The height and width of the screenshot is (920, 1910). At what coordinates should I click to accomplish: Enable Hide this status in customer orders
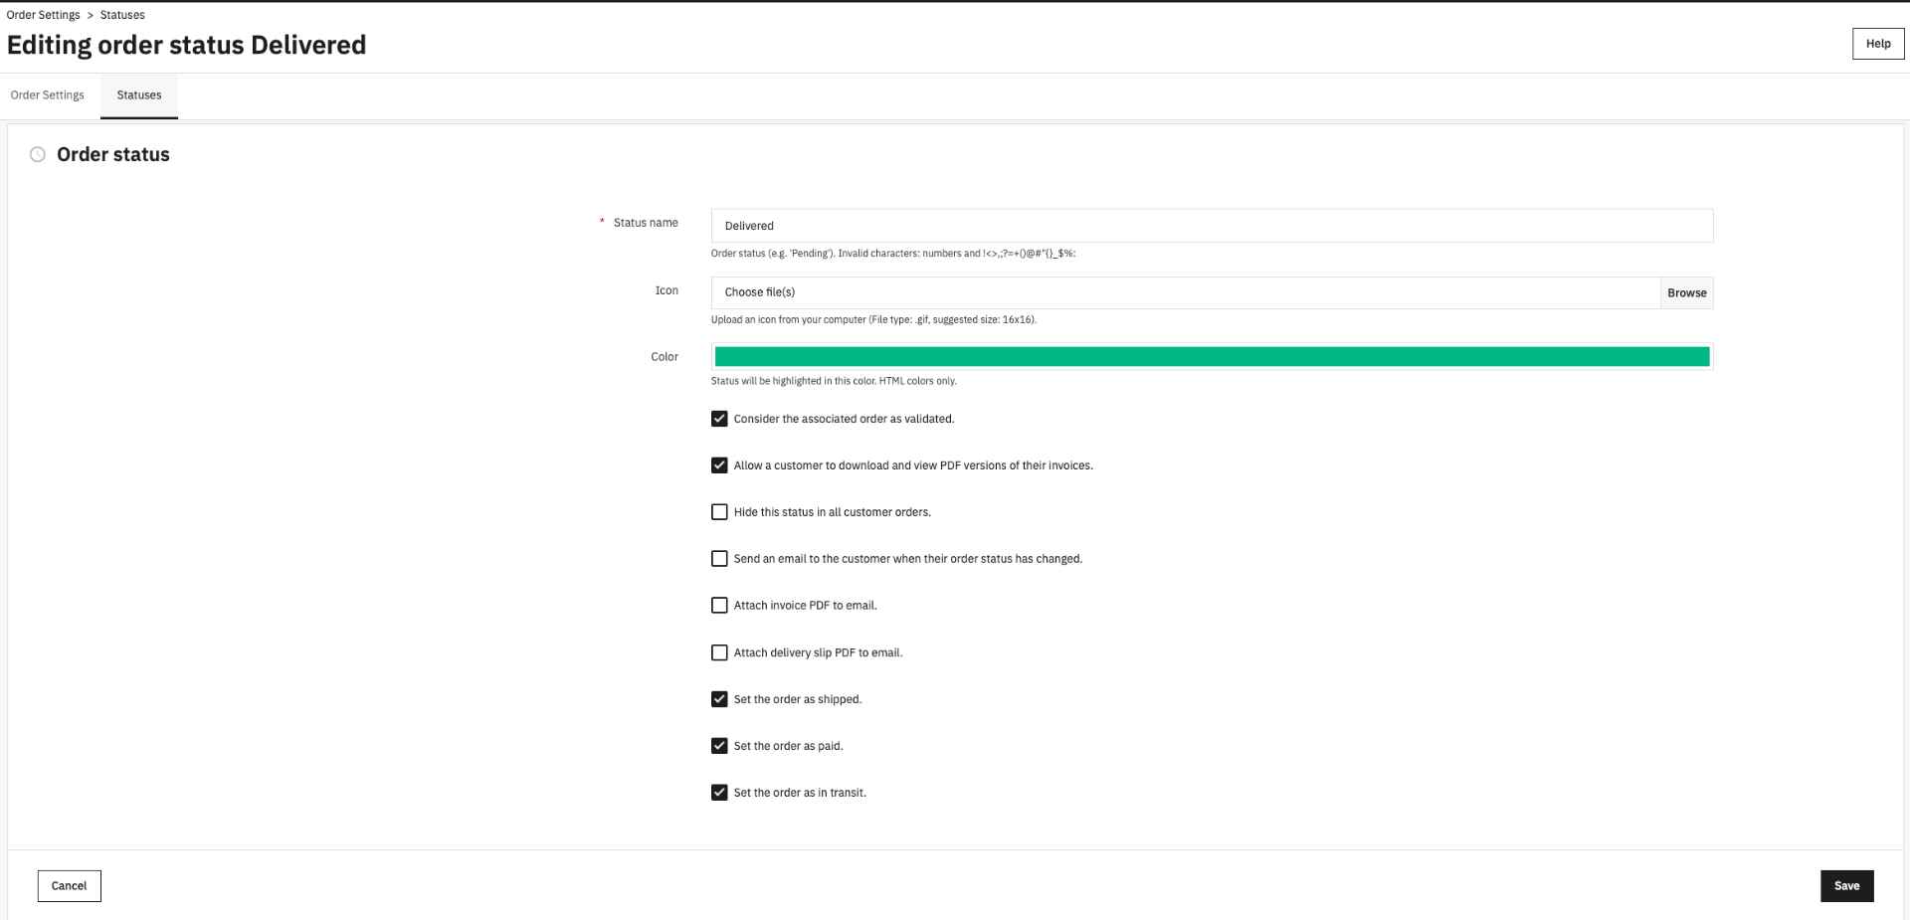(x=719, y=512)
